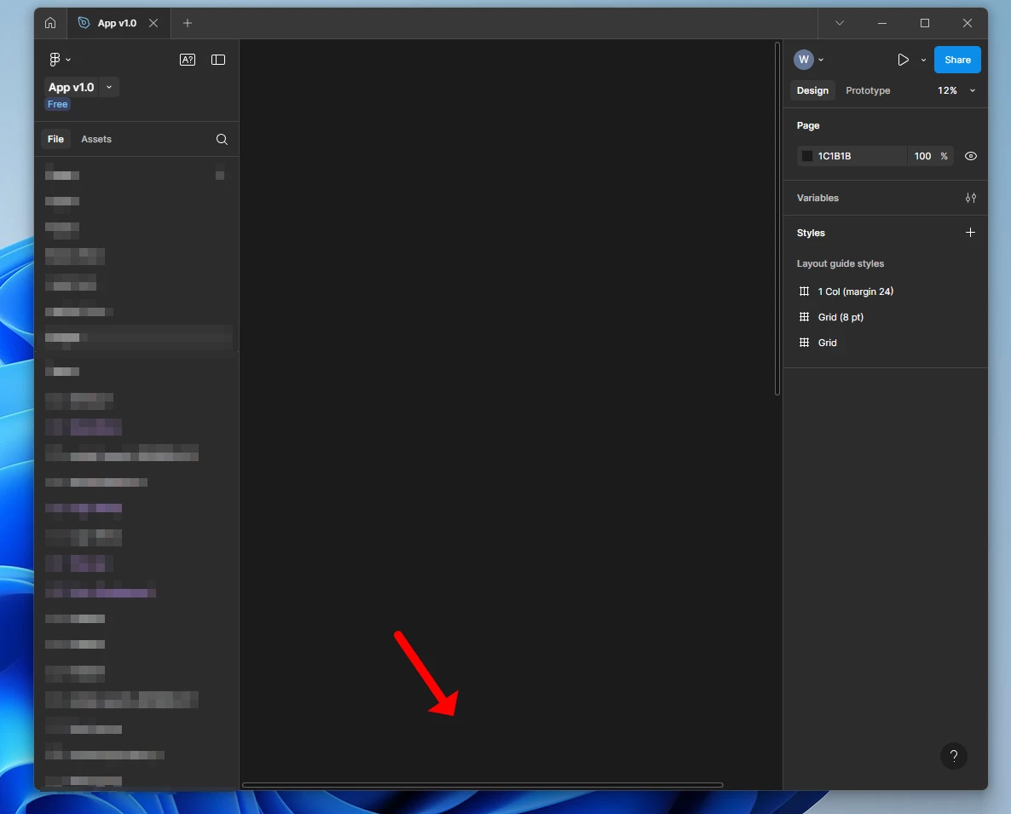Viewport: 1011px width, 814px height.
Task: Switch to the Prototype tab
Action: [868, 91]
